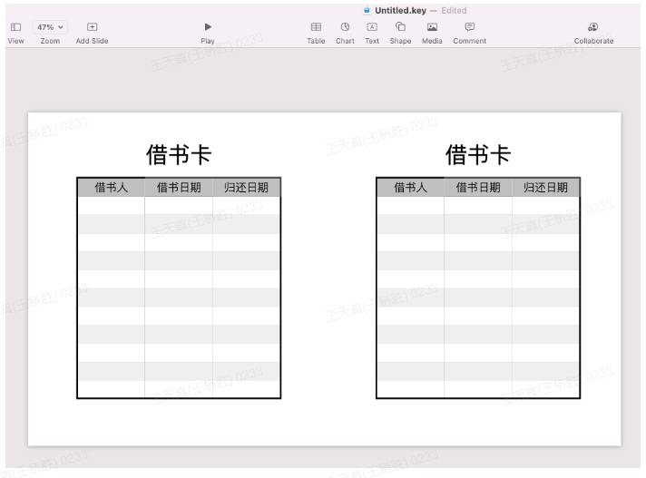The width and height of the screenshot is (646, 478).
Task: Expand the 47% Zoom dropdown
Action: coord(50,28)
